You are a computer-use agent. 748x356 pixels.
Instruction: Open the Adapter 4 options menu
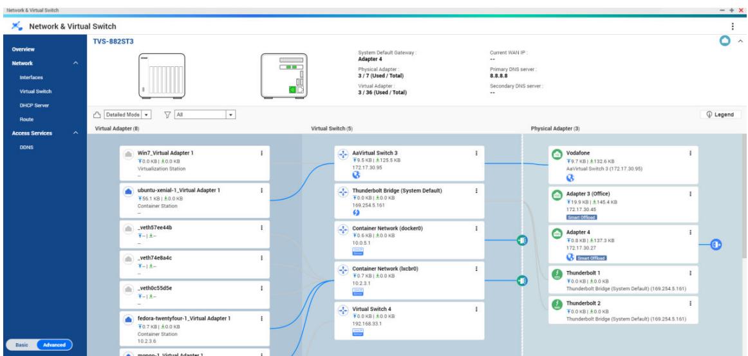tap(690, 232)
